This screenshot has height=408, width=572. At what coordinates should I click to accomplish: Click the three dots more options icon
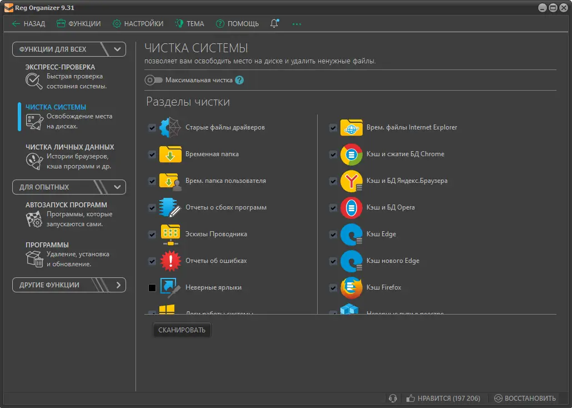(297, 24)
